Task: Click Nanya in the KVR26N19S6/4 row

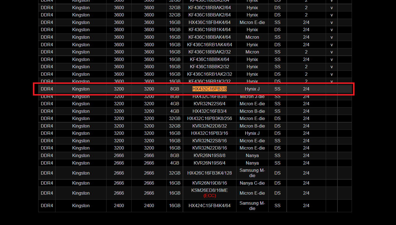Action: (252, 163)
